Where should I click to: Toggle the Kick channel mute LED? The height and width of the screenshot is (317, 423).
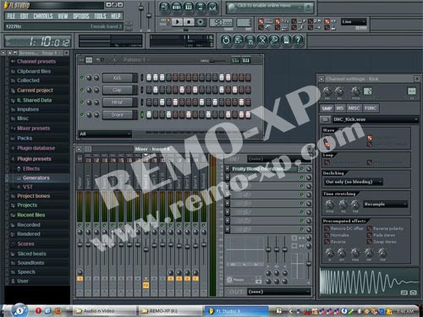[82, 78]
